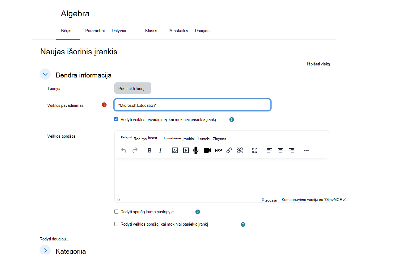
Task: Insert H5P content from the toolbar
Action: [x=218, y=150]
